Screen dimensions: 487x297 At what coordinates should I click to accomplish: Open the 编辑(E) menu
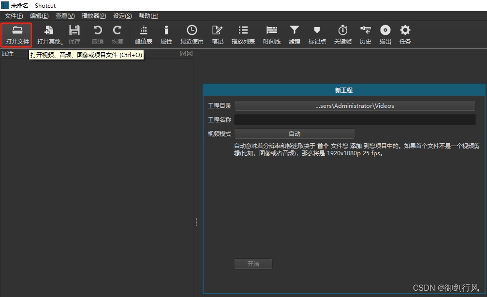click(39, 16)
